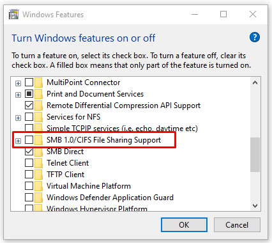Click the Windows Defender Application Guard folder icon

[38, 198]
